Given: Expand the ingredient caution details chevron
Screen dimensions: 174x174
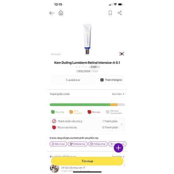Looking at the screenshot, I should (x=122, y=124).
